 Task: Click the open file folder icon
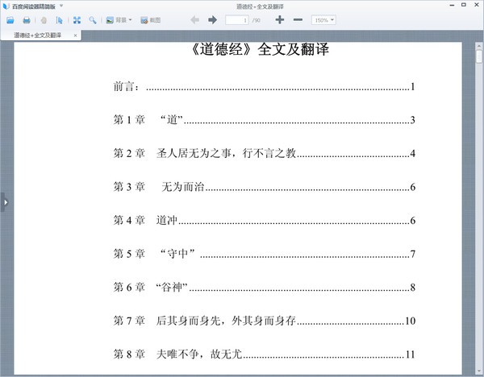(x=10, y=20)
